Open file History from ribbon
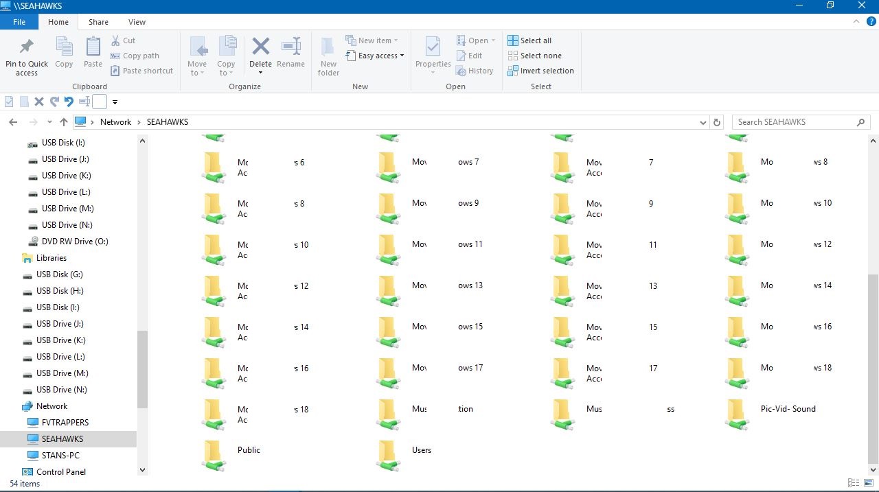The width and height of the screenshot is (879, 492). tap(475, 71)
